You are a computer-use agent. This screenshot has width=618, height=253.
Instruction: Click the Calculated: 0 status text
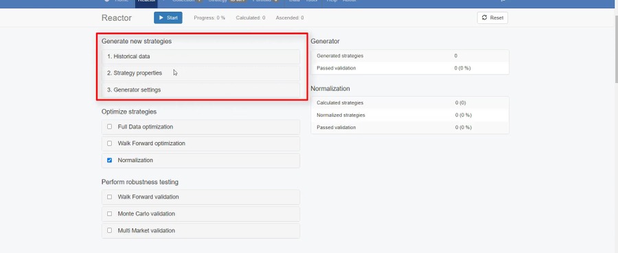pos(250,18)
